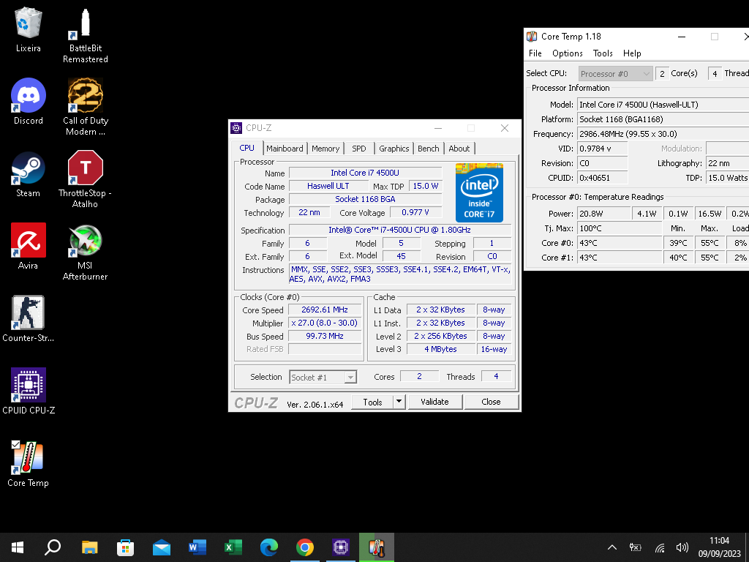Show hidden tray icons chevron

pos(612,547)
